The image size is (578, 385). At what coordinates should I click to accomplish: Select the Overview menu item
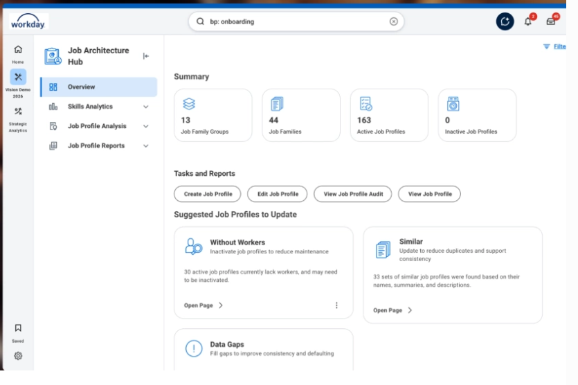coord(99,87)
